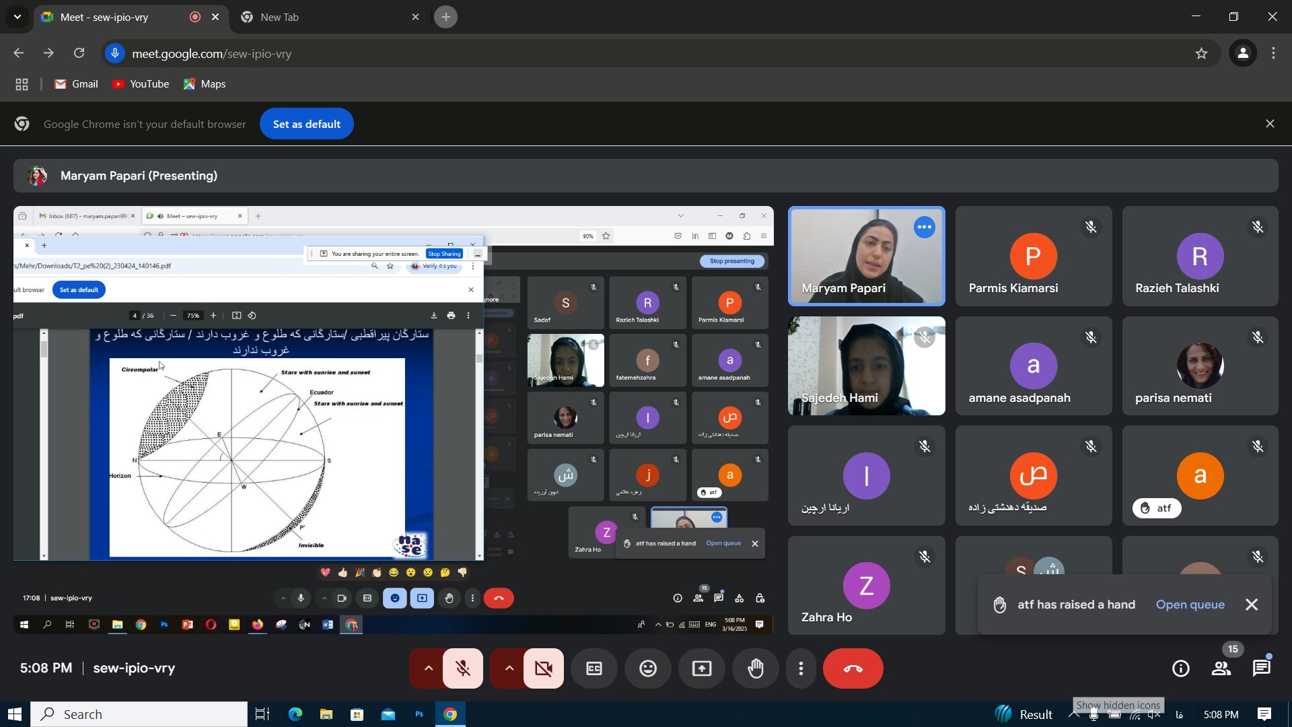Viewport: 1292px width, 727px height.
Task: Open Microsoft Store from taskbar
Action: [x=357, y=714]
